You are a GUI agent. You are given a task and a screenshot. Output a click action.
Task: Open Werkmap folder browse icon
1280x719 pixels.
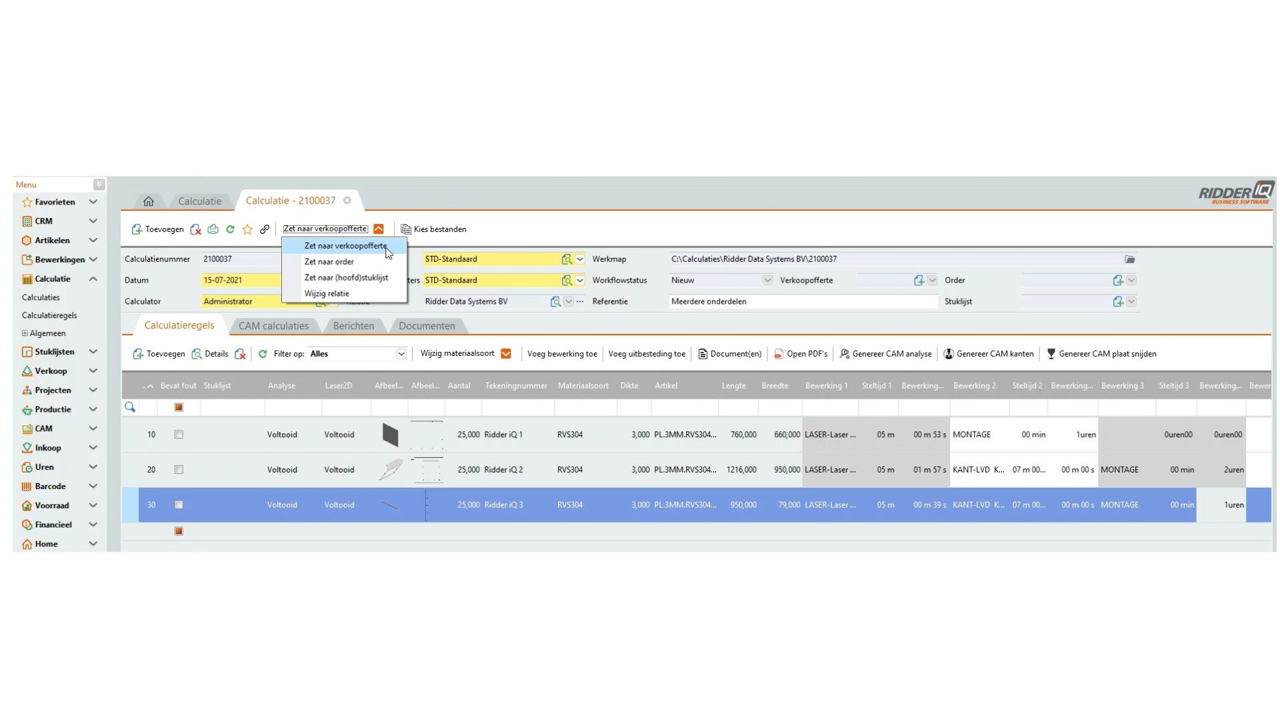click(x=1129, y=259)
